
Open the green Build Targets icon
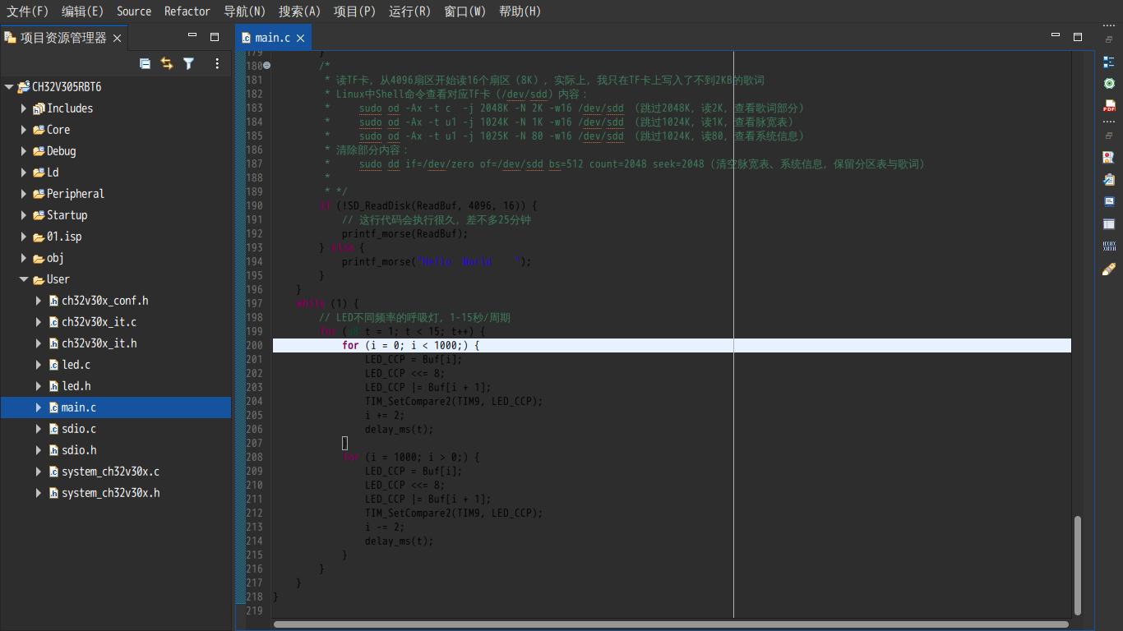click(1108, 83)
